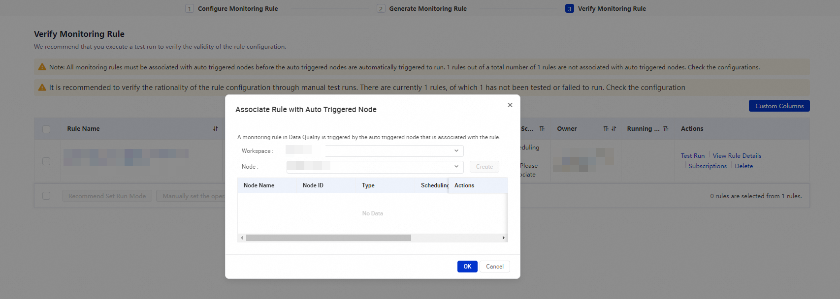Image resolution: width=840 pixels, height=299 pixels.
Task: Filter the Running column
Action: pos(666,129)
